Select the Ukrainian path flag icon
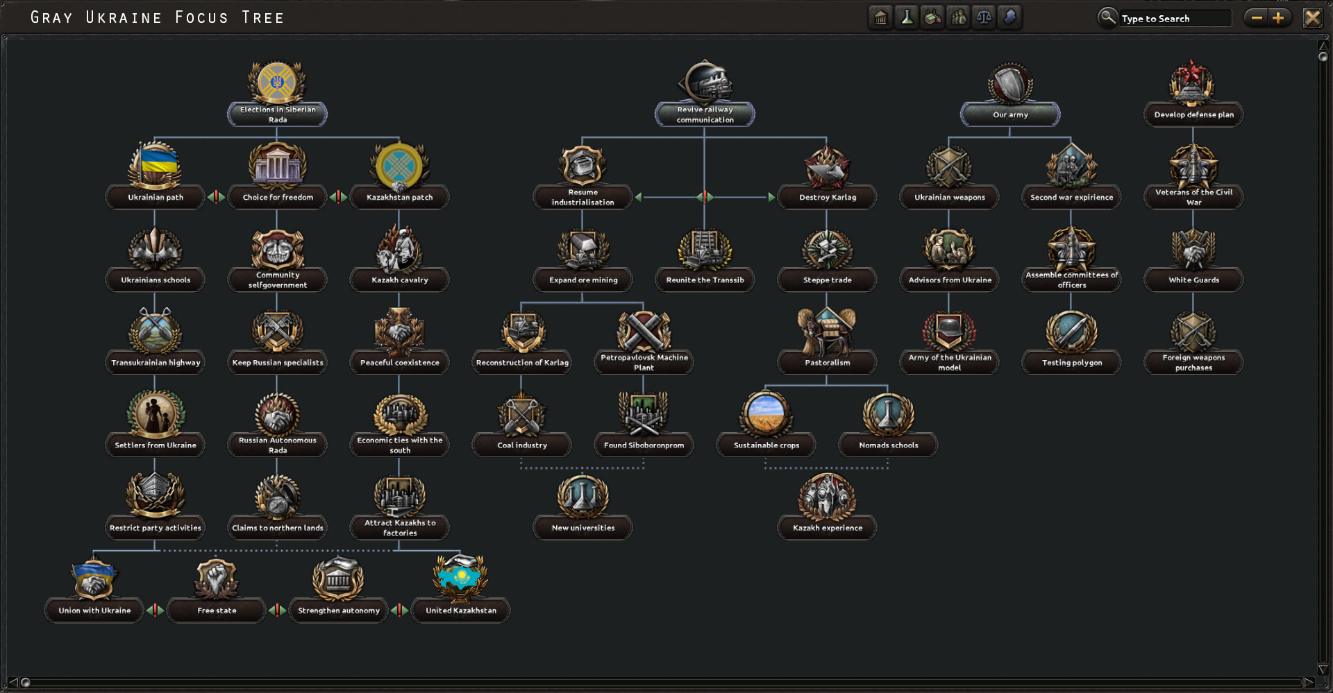Image resolution: width=1333 pixels, height=693 pixels. tap(155, 165)
